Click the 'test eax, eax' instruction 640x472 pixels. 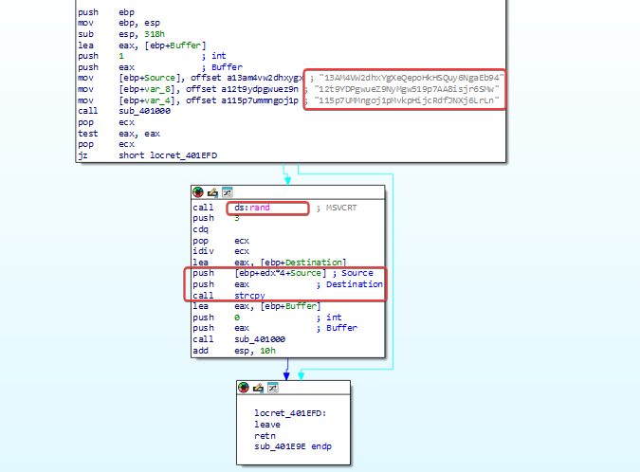pos(119,134)
